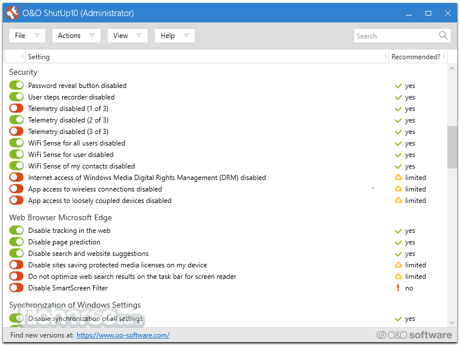The image size is (460, 345).
Task: Open the Actions dropdown arrow
Action: click(92, 36)
